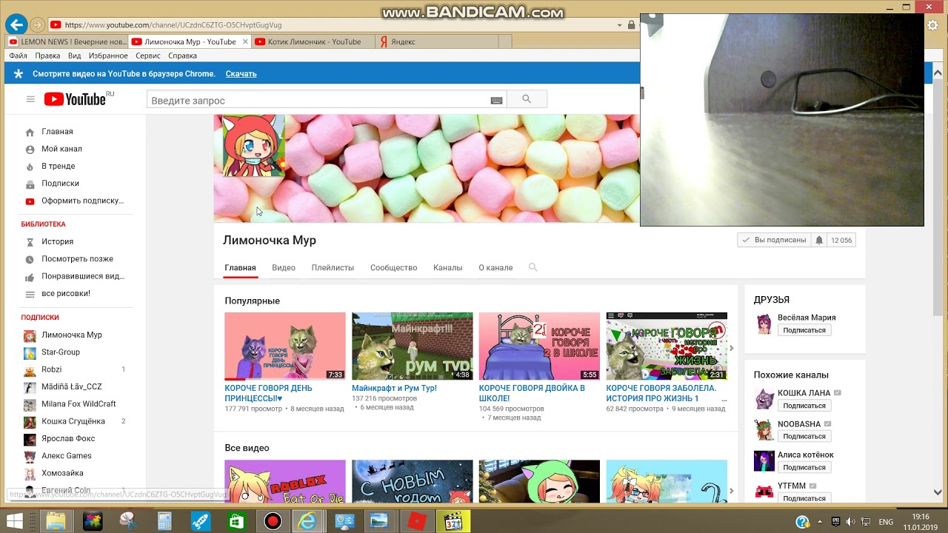Show hidden tray icons arrow
This screenshot has height=533, width=948.
(818, 522)
